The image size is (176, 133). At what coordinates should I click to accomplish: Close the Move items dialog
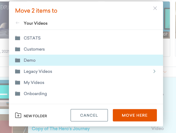[x=155, y=8]
